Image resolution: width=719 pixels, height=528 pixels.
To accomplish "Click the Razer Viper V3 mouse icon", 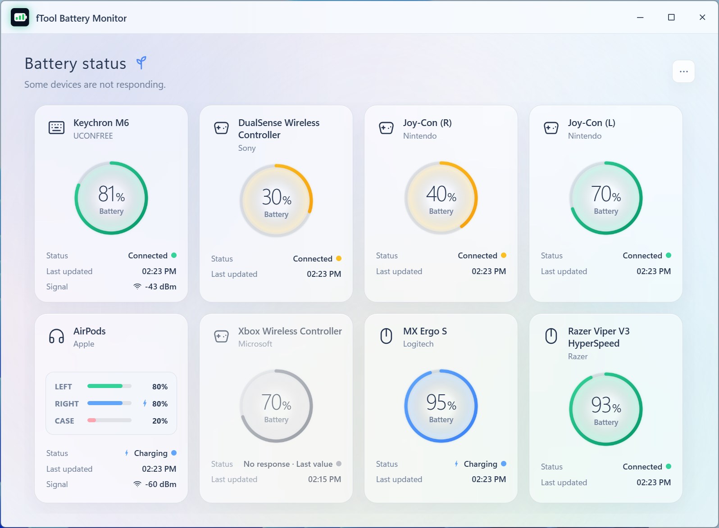I will coord(551,336).
